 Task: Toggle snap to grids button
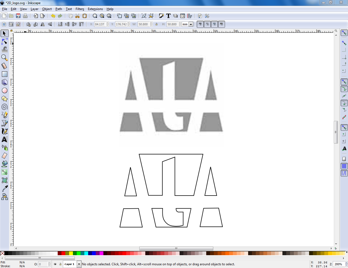pos(344,166)
